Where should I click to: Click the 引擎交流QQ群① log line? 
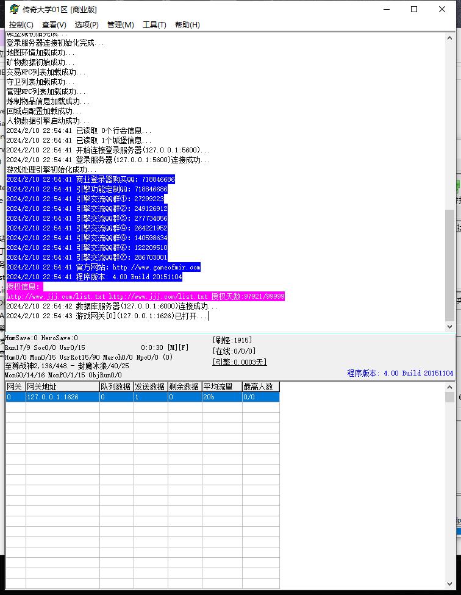(x=85, y=199)
